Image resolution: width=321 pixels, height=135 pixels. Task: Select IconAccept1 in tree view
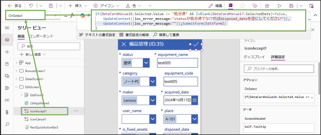click(38, 111)
